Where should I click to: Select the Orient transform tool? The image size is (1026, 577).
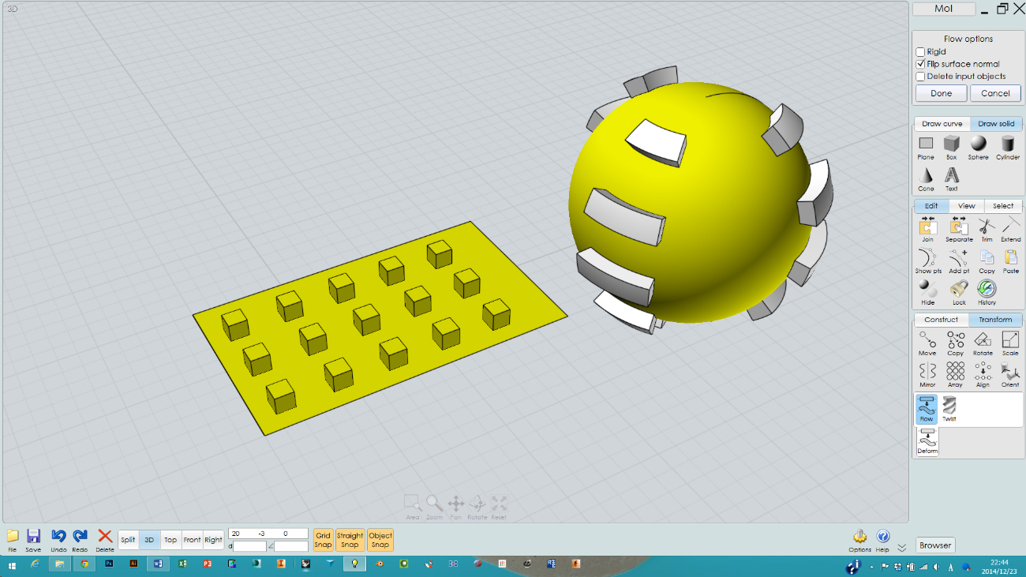tap(1010, 375)
